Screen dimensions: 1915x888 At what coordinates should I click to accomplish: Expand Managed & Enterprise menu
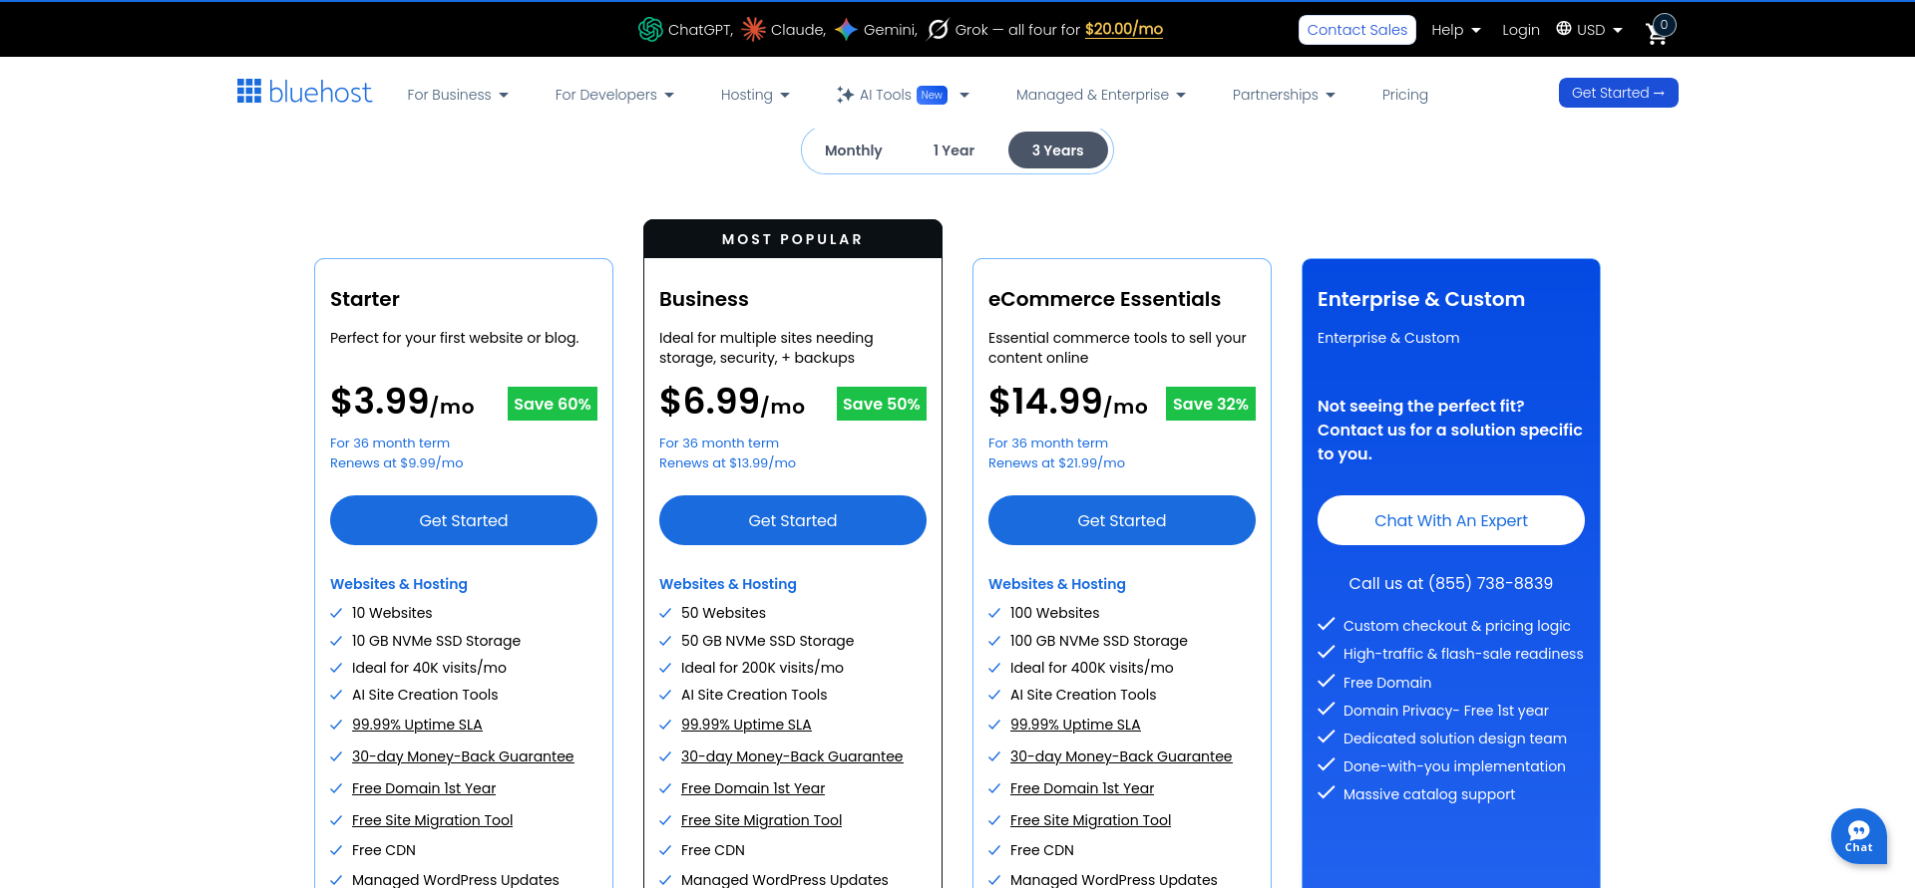1101,95
